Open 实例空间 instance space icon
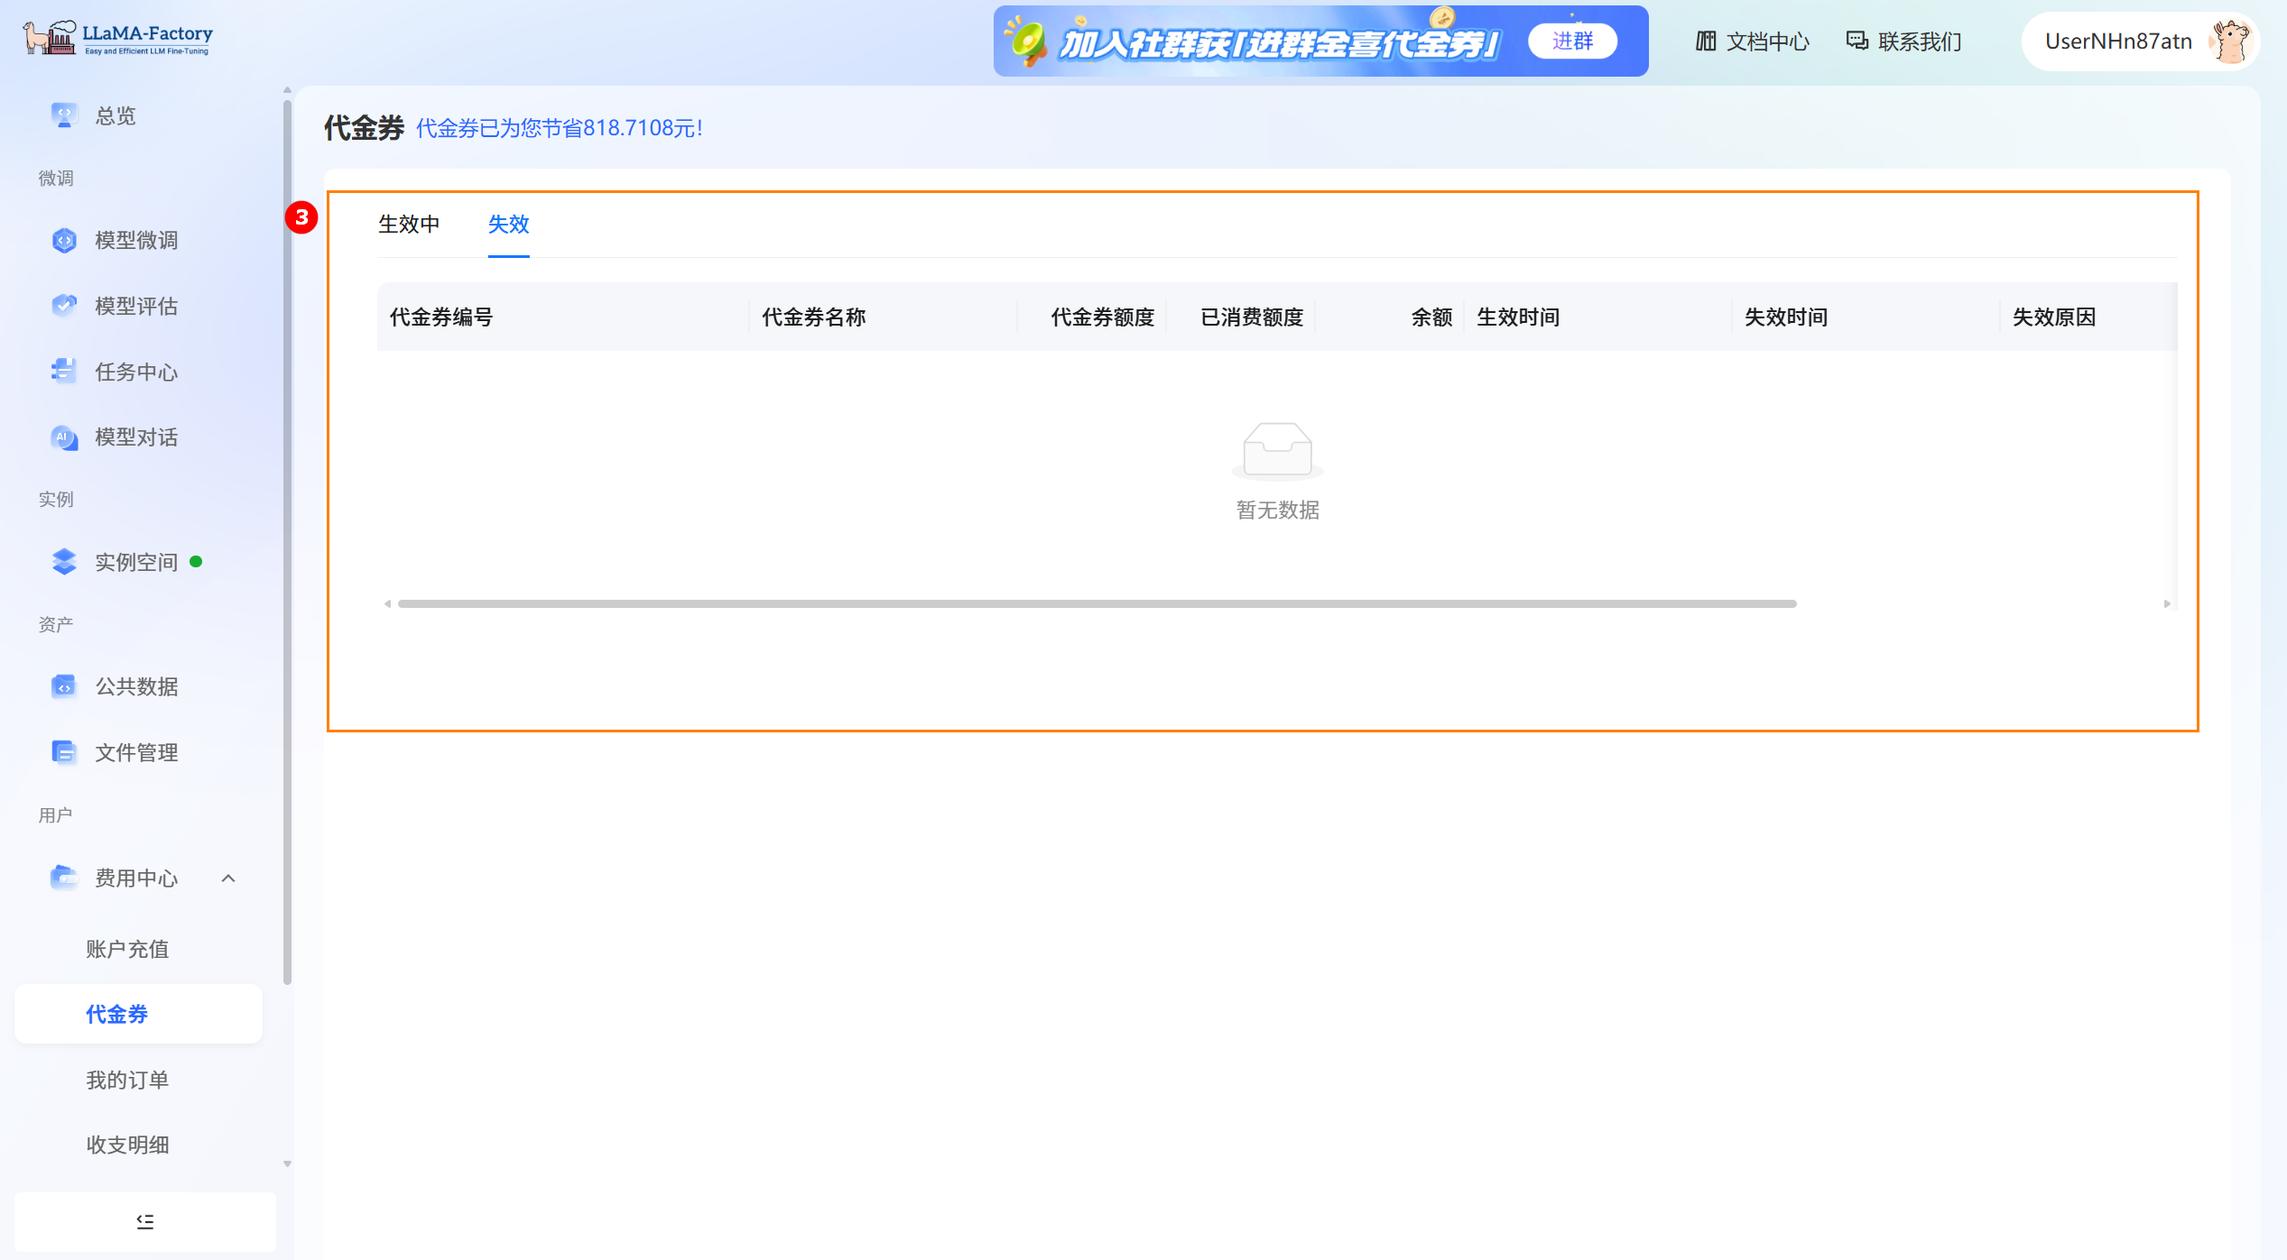Screen dimensions: 2287x1260 coord(63,562)
